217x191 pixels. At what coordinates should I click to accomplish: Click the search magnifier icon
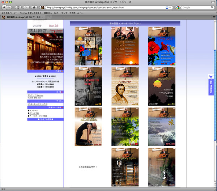212,7
